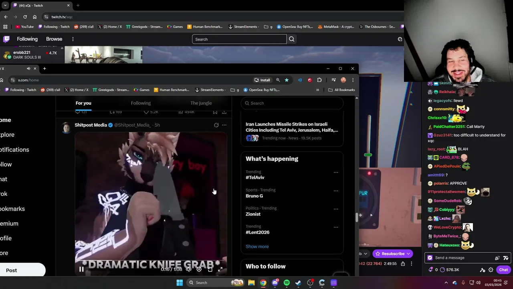Share the partially visible tweet above
The width and height of the screenshot is (513, 289).
224,112
